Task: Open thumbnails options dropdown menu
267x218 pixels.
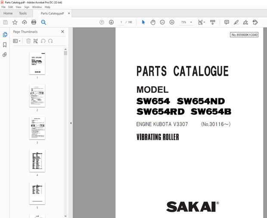Action: click(x=17, y=41)
